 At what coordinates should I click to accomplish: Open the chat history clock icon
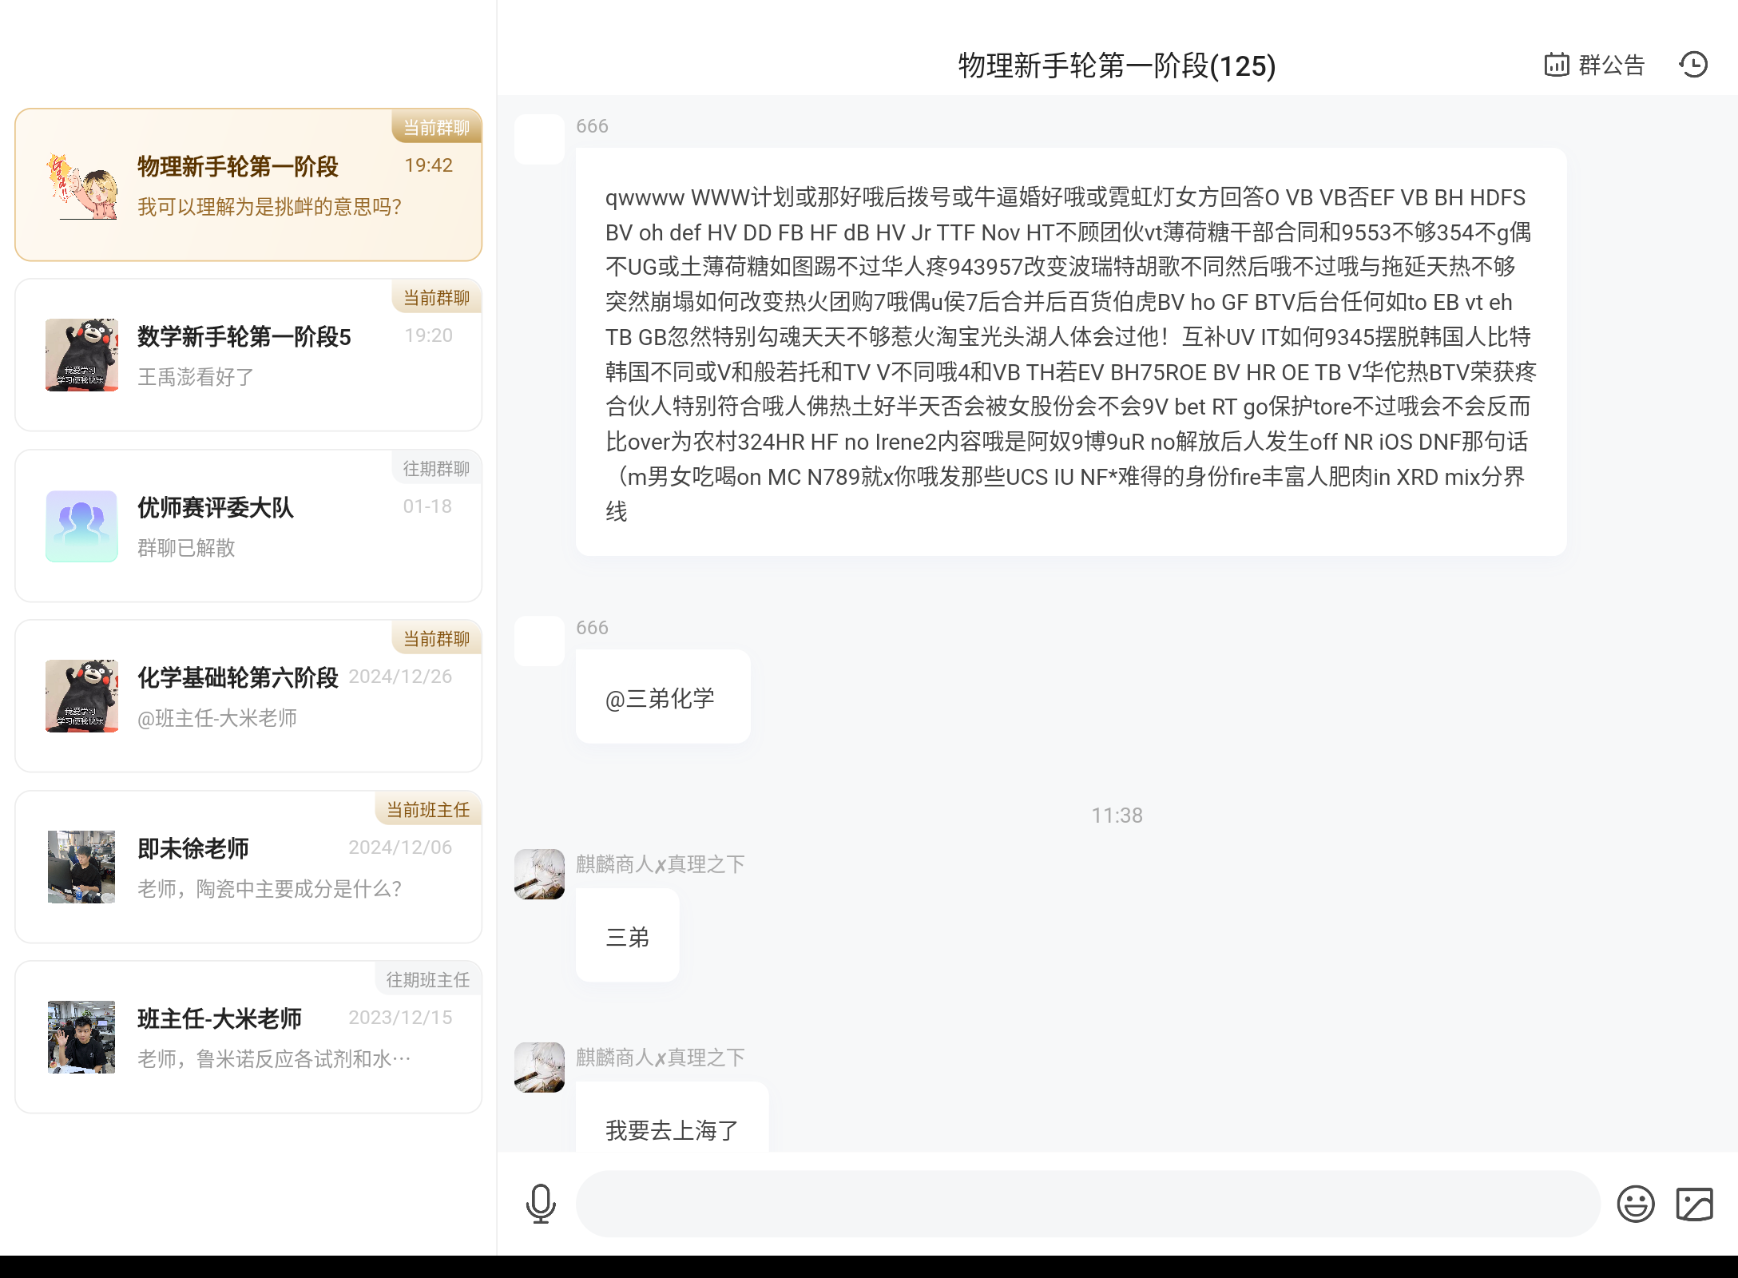[1693, 65]
